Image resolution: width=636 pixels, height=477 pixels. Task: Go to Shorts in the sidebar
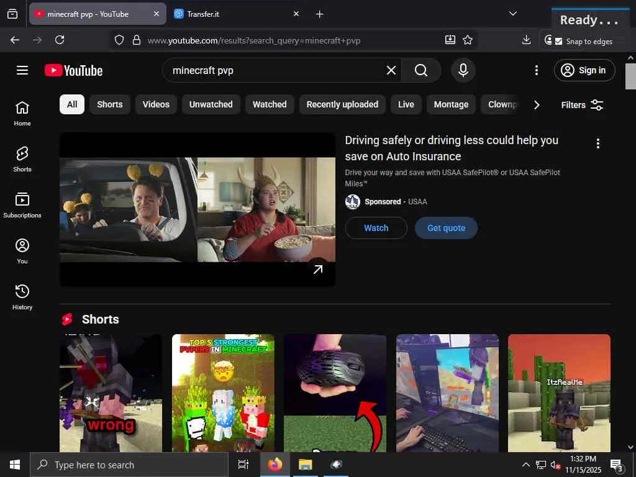22,160
